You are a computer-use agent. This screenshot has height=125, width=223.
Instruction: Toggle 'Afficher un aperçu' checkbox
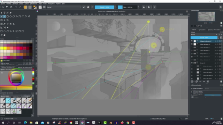coord(192,91)
